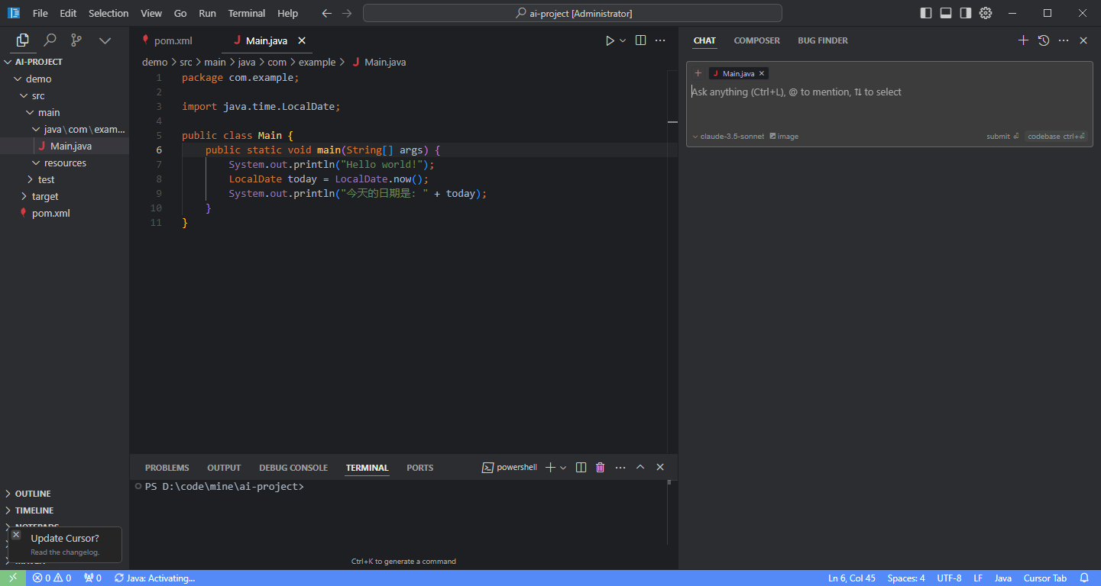1101x586 pixels.
Task: Switch to the PROBLEMS panel tab
Action: tap(167, 468)
